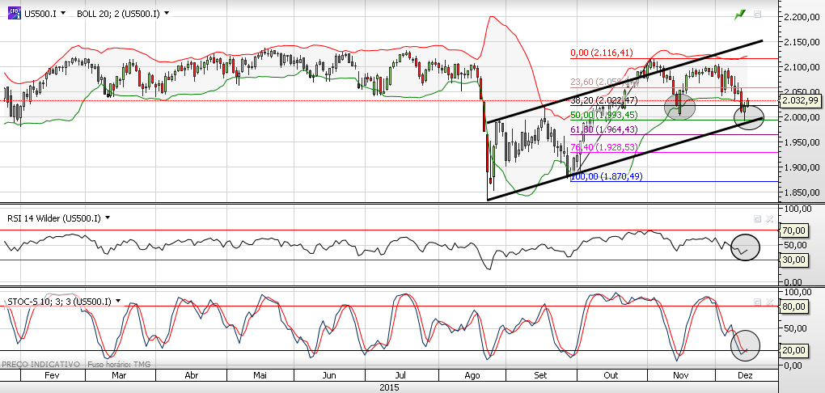Click the Dez month label
Viewport: 825px width, 393px height.
746,376
